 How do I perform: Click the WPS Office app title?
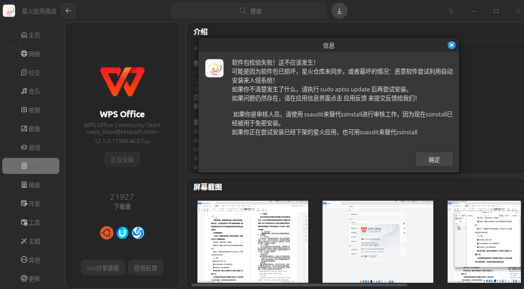point(122,114)
